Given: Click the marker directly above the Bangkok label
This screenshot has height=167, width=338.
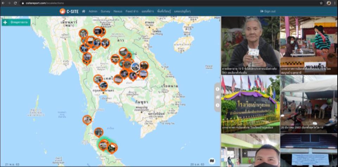Looking at the screenshot, I should pyautogui.click(x=103, y=85).
